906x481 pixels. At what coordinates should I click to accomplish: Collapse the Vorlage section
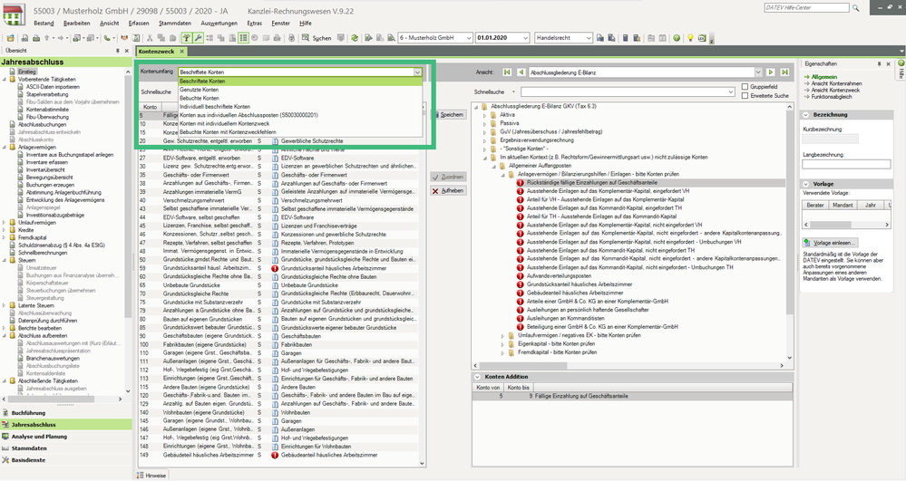(x=806, y=184)
